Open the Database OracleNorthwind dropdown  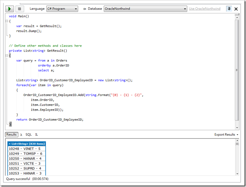145,9
